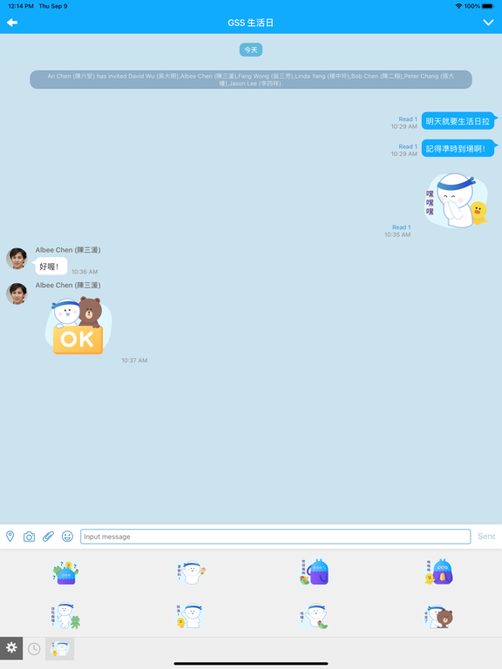The image size is (502, 669).
Task: Tap Albee Chen name above 好喔!
Action: pyautogui.click(x=68, y=250)
